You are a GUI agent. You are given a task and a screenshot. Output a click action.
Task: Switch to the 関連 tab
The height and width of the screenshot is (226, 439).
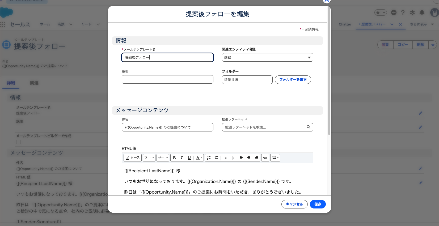point(34,83)
